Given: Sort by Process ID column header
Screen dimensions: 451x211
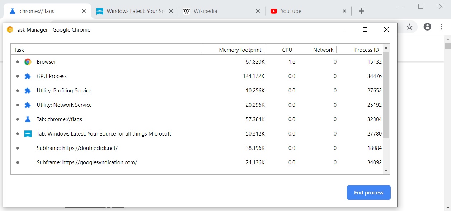Looking at the screenshot, I should click(359, 50).
